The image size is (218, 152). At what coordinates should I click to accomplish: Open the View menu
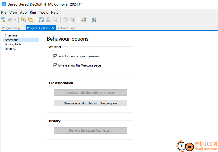13,13
